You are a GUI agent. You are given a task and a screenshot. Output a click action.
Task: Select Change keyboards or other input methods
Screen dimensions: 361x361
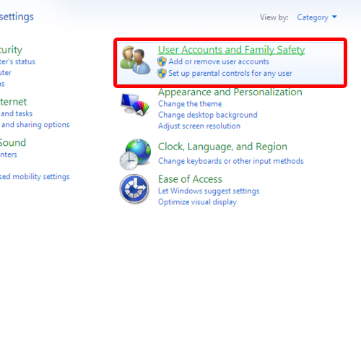(231, 161)
